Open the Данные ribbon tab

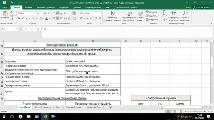click(77, 7)
